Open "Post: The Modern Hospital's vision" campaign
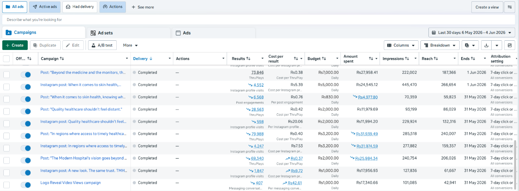This screenshot has width=519, height=191. [83, 158]
